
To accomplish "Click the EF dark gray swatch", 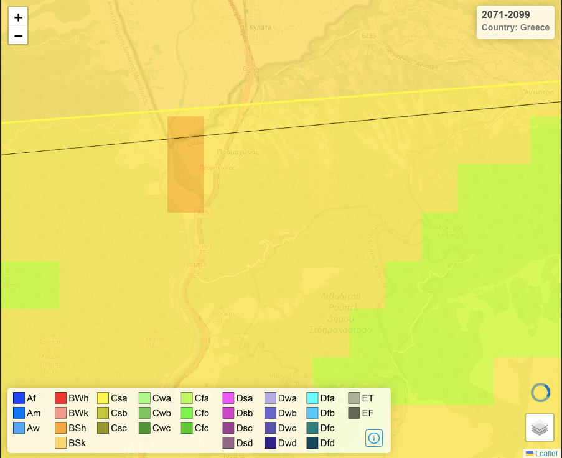I will tap(354, 413).
